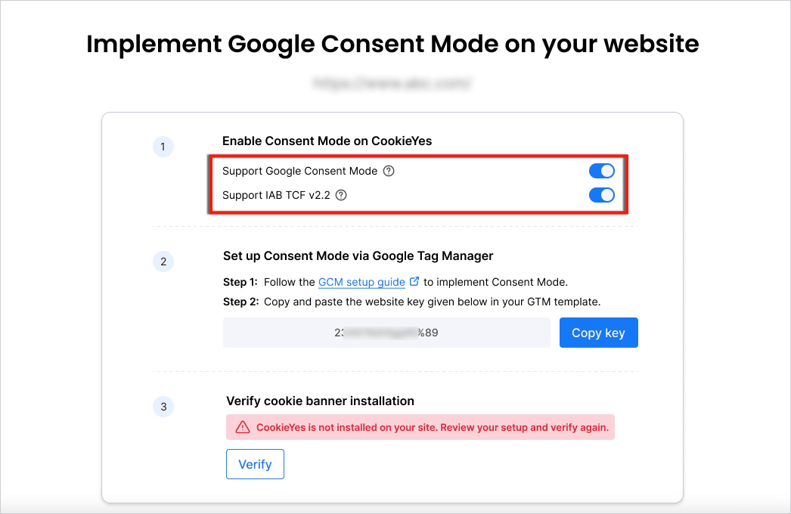This screenshot has height=514, width=791.
Task: Disable Support Google Consent Mode switch
Action: tap(602, 171)
